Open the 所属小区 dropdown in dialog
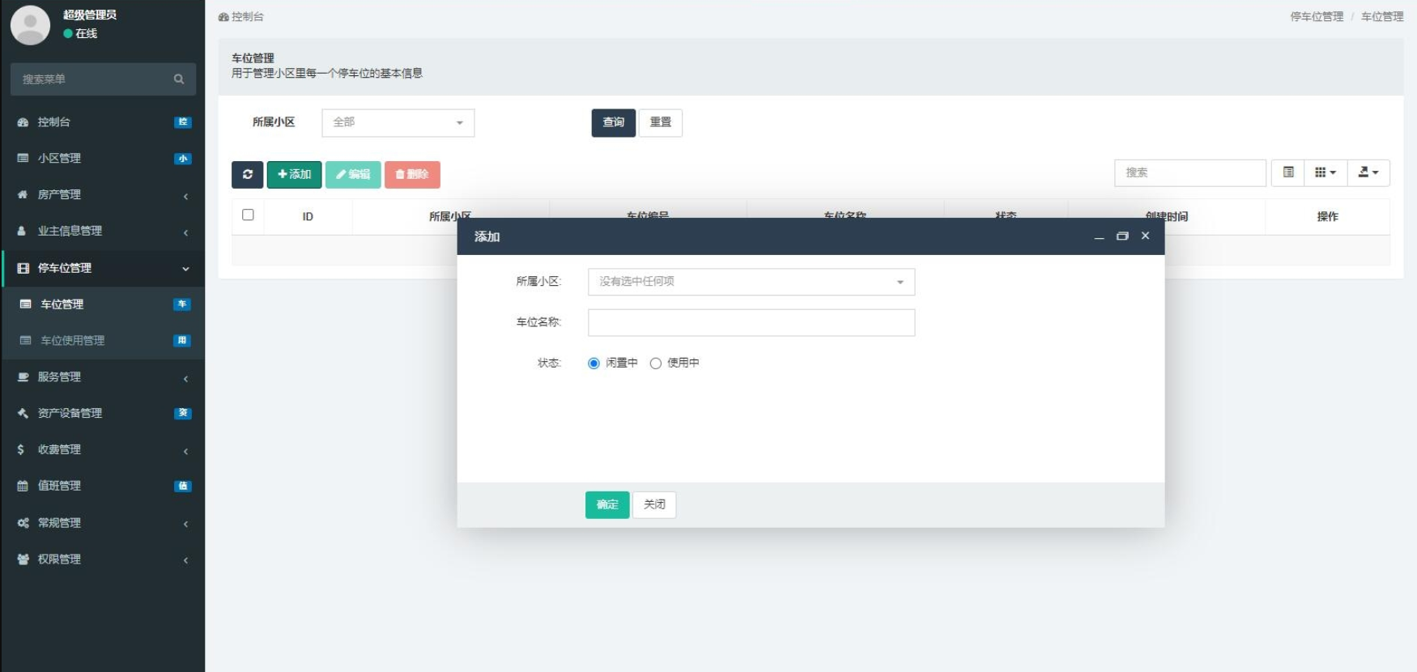The image size is (1417, 672). [x=751, y=282]
